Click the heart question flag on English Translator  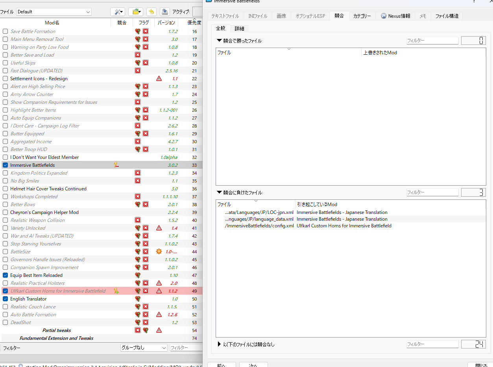pyautogui.click(x=138, y=299)
